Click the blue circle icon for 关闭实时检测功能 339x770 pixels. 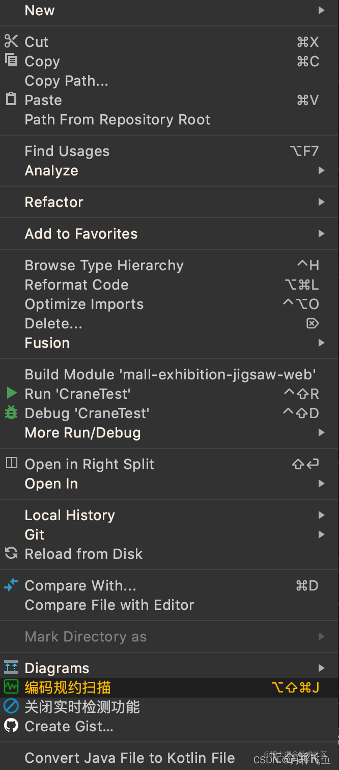pyautogui.click(x=11, y=706)
